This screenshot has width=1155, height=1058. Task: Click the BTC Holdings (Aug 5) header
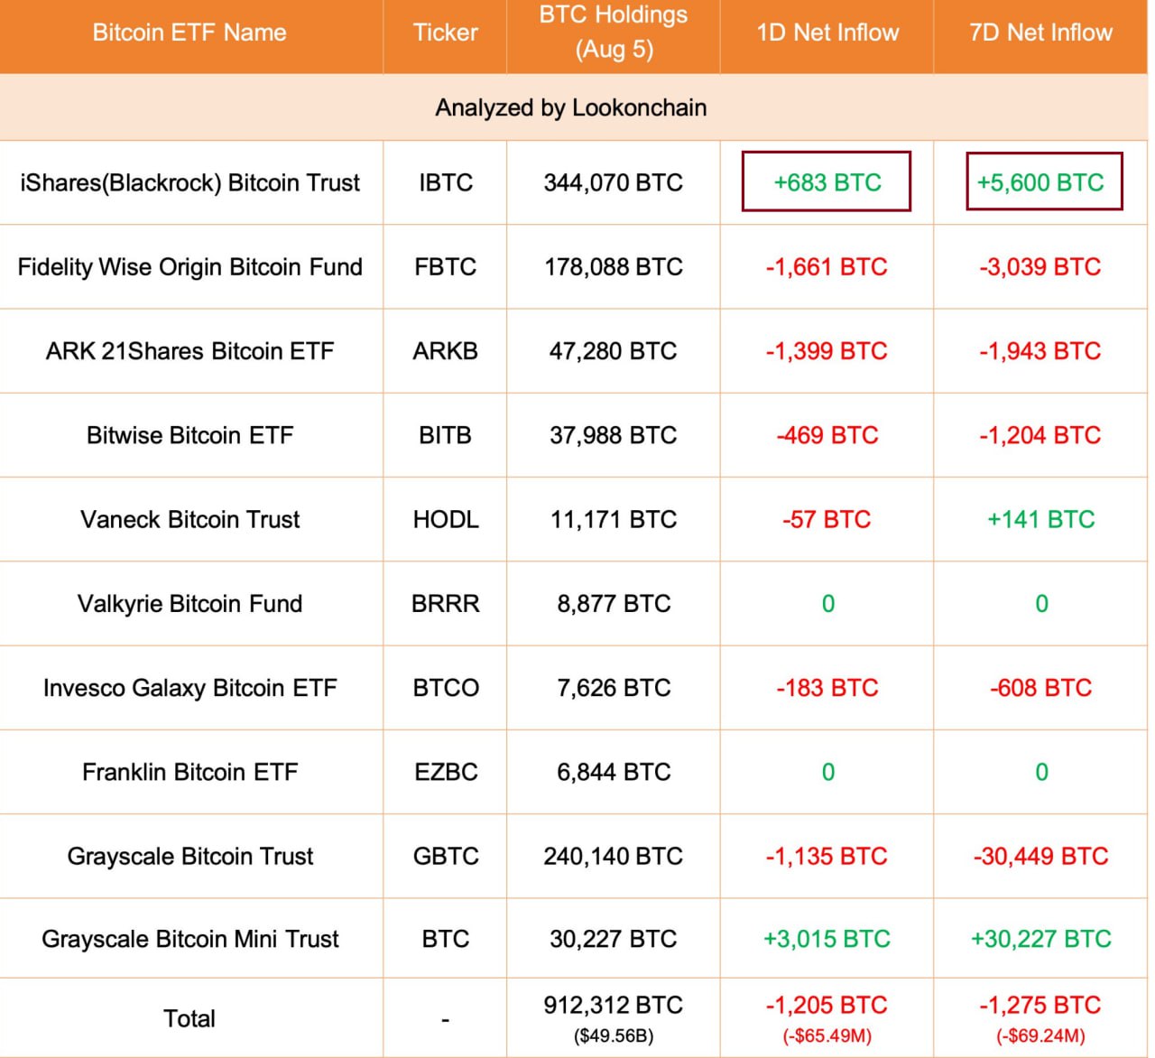coord(614,32)
